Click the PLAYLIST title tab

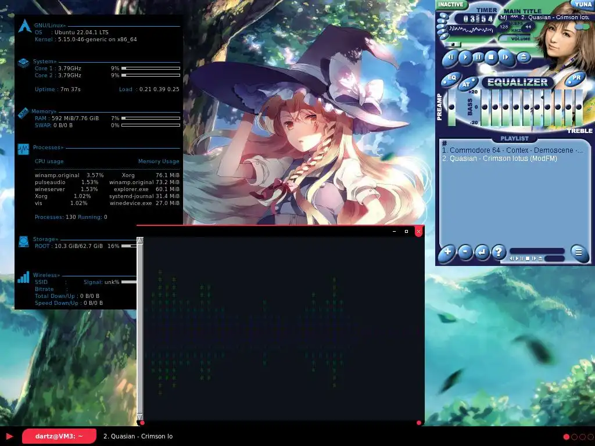514,138
